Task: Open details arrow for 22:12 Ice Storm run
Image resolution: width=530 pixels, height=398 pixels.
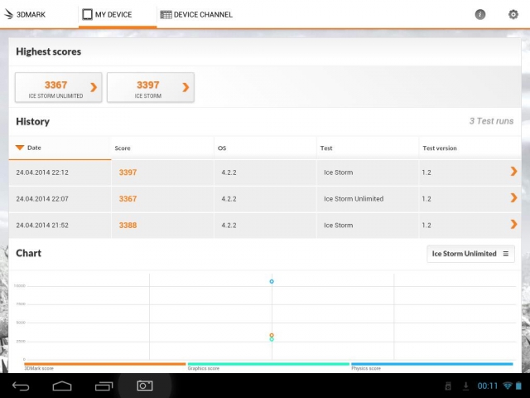Action: (513, 172)
